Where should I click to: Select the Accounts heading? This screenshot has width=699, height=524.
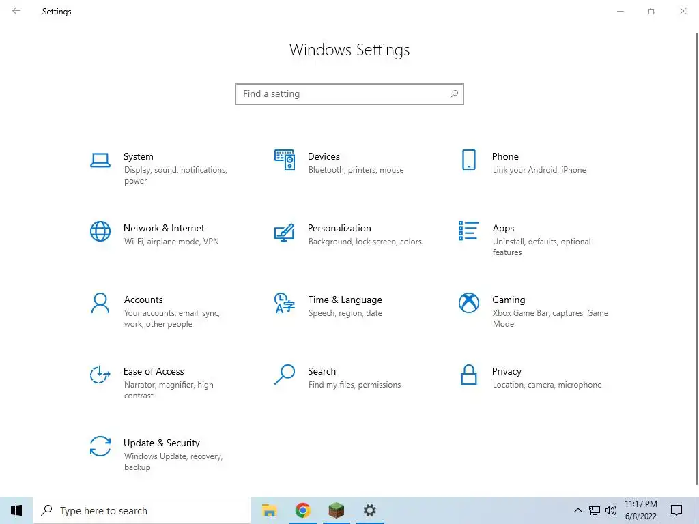pos(143,300)
